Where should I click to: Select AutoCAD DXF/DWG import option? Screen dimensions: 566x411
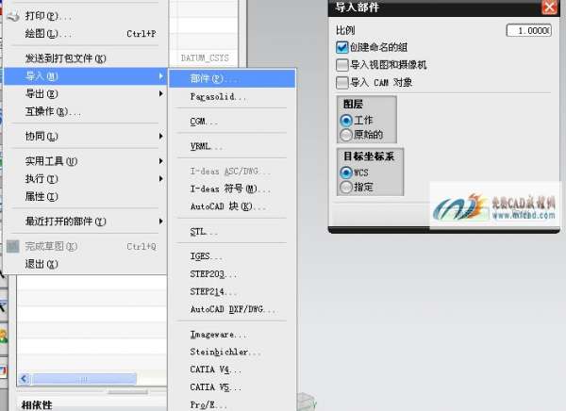(232, 309)
